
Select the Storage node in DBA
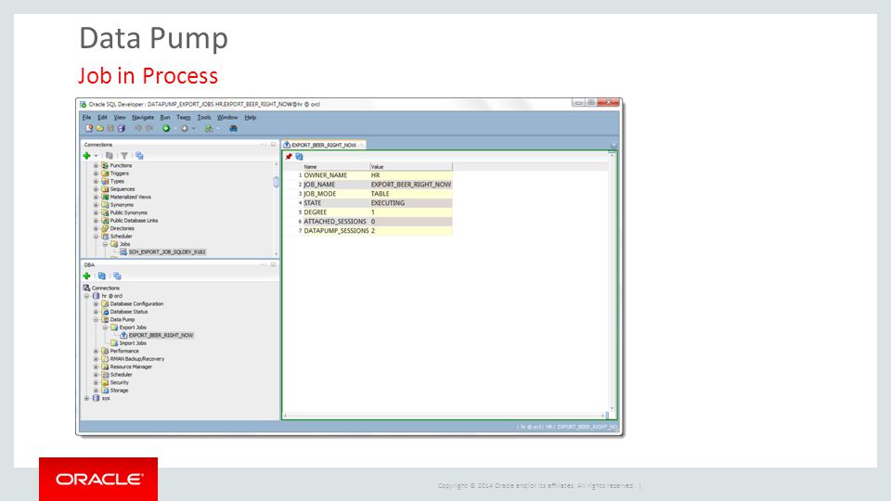[x=119, y=391]
